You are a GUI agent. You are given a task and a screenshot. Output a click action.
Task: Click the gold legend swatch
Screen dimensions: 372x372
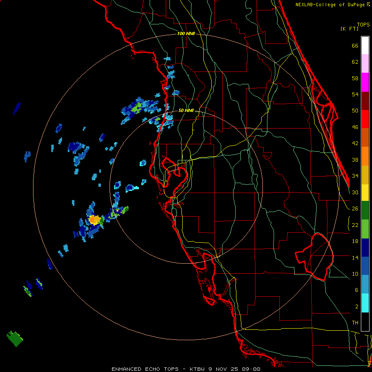[365, 175]
